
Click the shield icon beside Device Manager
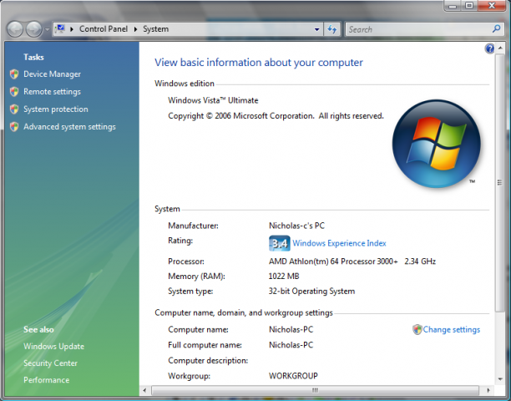pos(14,74)
